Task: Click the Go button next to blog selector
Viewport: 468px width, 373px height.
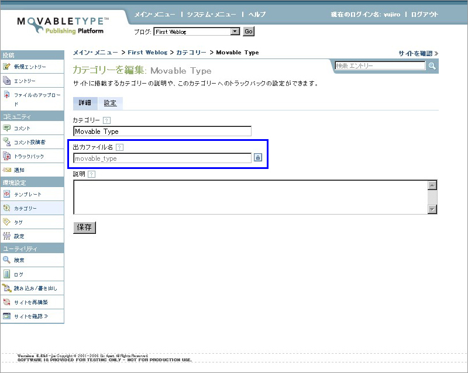Action: (248, 32)
